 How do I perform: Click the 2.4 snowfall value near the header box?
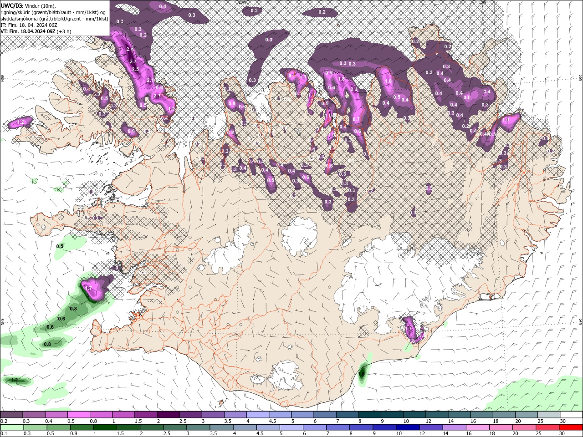(x=129, y=49)
